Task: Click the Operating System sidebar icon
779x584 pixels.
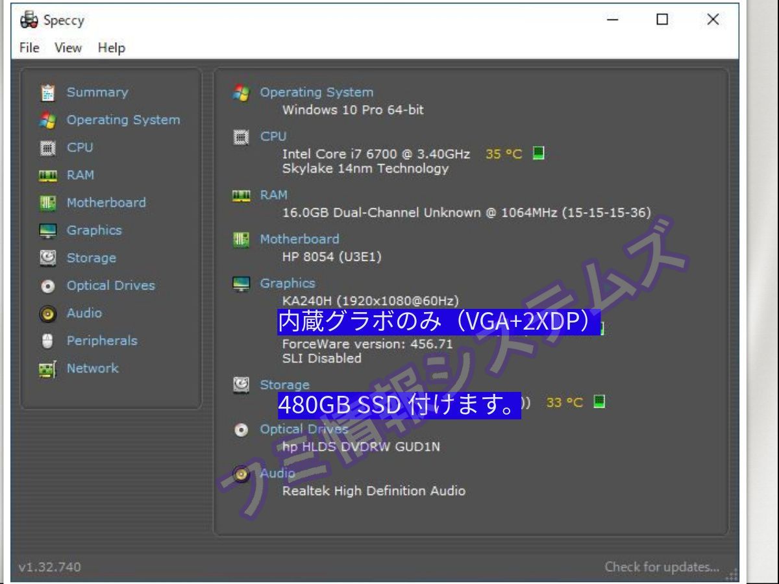Action: 47,120
